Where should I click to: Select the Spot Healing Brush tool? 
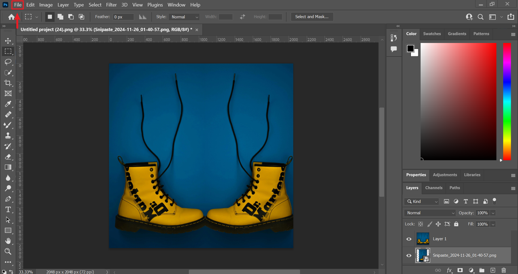(x=8, y=115)
